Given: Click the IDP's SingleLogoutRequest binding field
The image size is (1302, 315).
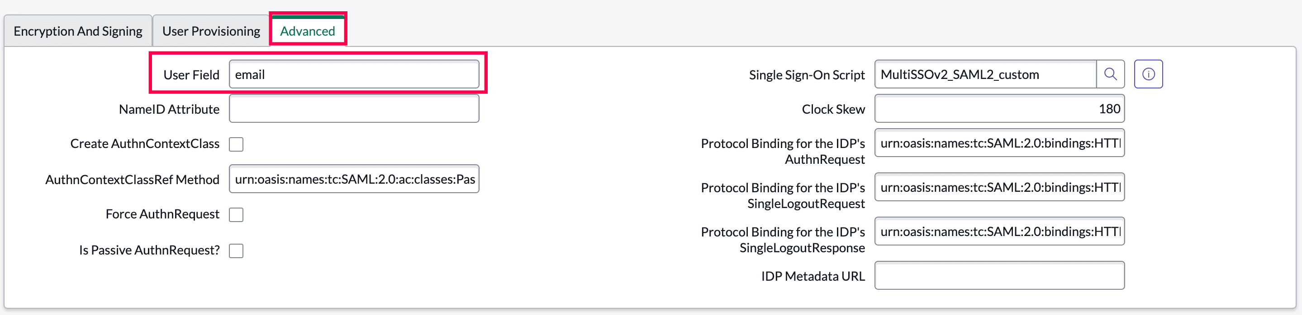Looking at the screenshot, I should point(999,187).
